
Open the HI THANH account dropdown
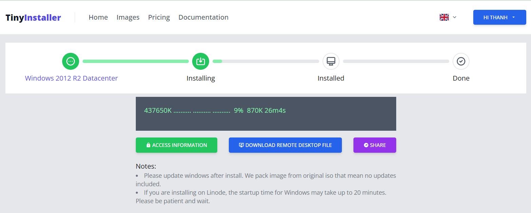[x=499, y=17]
